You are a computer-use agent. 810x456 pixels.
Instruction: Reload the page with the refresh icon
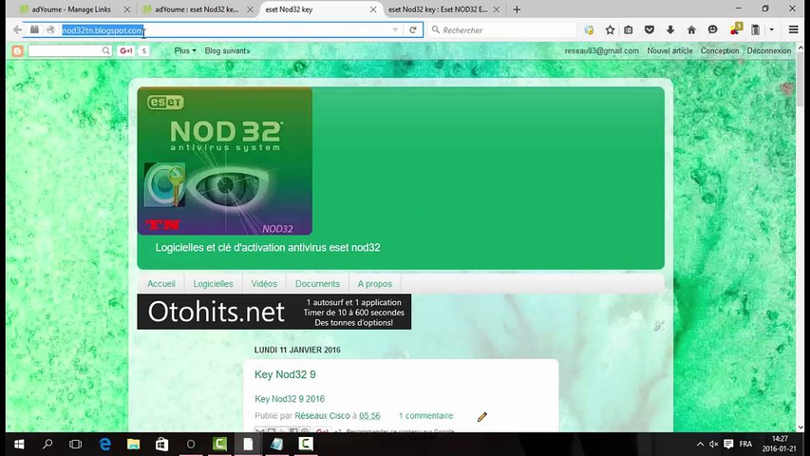pyautogui.click(x=413, y=30)
